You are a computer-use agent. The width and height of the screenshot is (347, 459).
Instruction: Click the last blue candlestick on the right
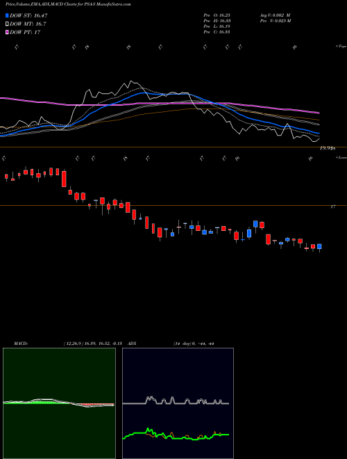[319, 246]
